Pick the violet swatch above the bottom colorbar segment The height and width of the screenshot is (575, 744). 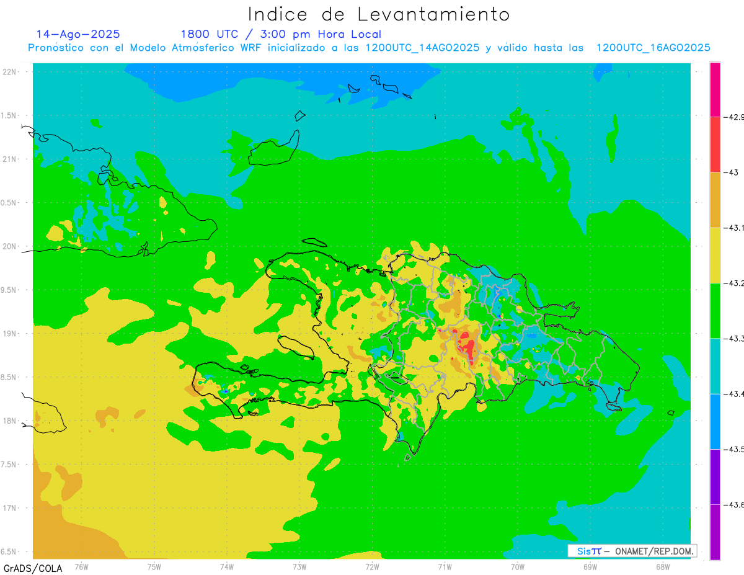pos(715,476)
